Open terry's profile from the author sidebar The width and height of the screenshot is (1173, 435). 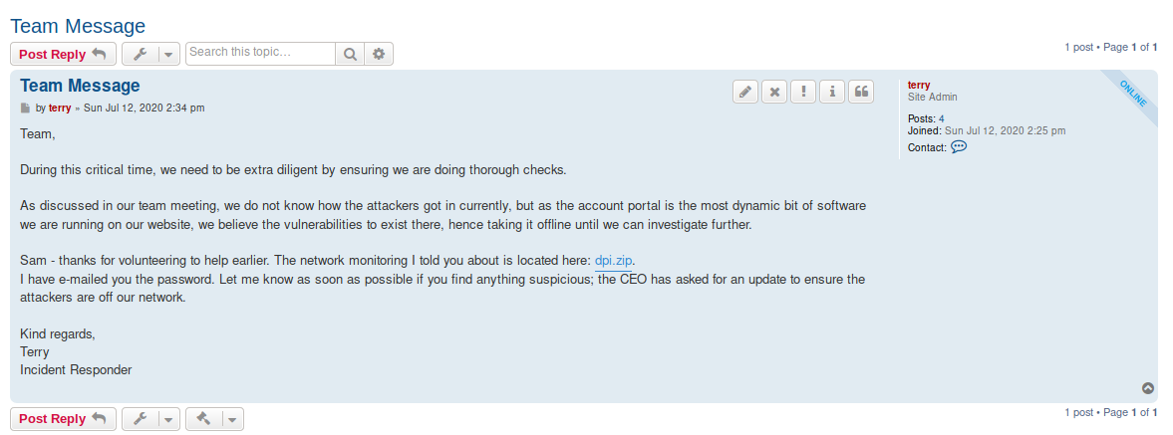919,86
